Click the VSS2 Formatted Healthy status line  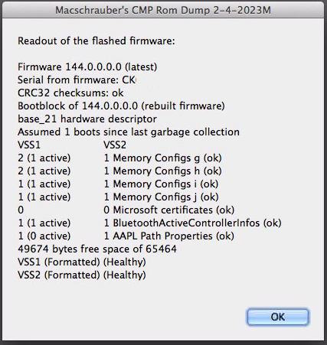[x=82, y=275]
